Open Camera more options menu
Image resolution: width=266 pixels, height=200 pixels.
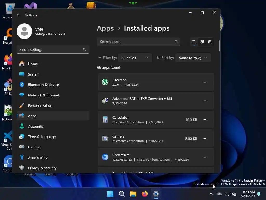(204, 138)
